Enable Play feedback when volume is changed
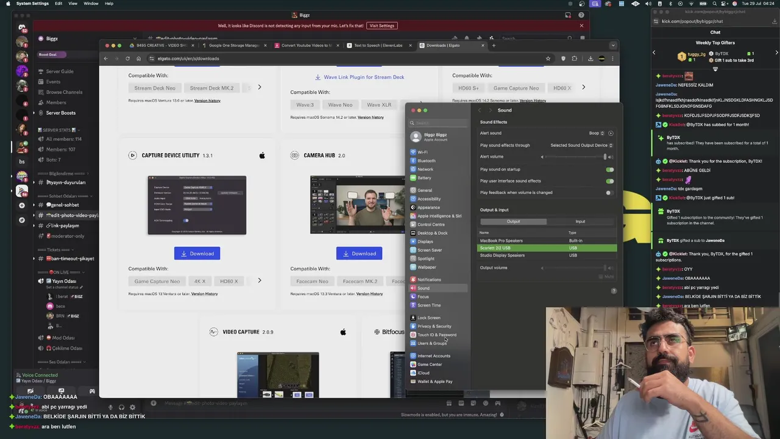This screenshot has width=780, height=439. (609, 193)
